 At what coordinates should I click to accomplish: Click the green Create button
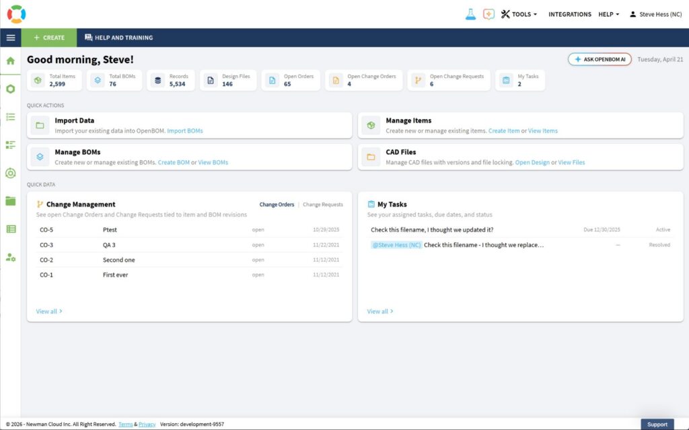pyautogui.click(x=49, y=38)
